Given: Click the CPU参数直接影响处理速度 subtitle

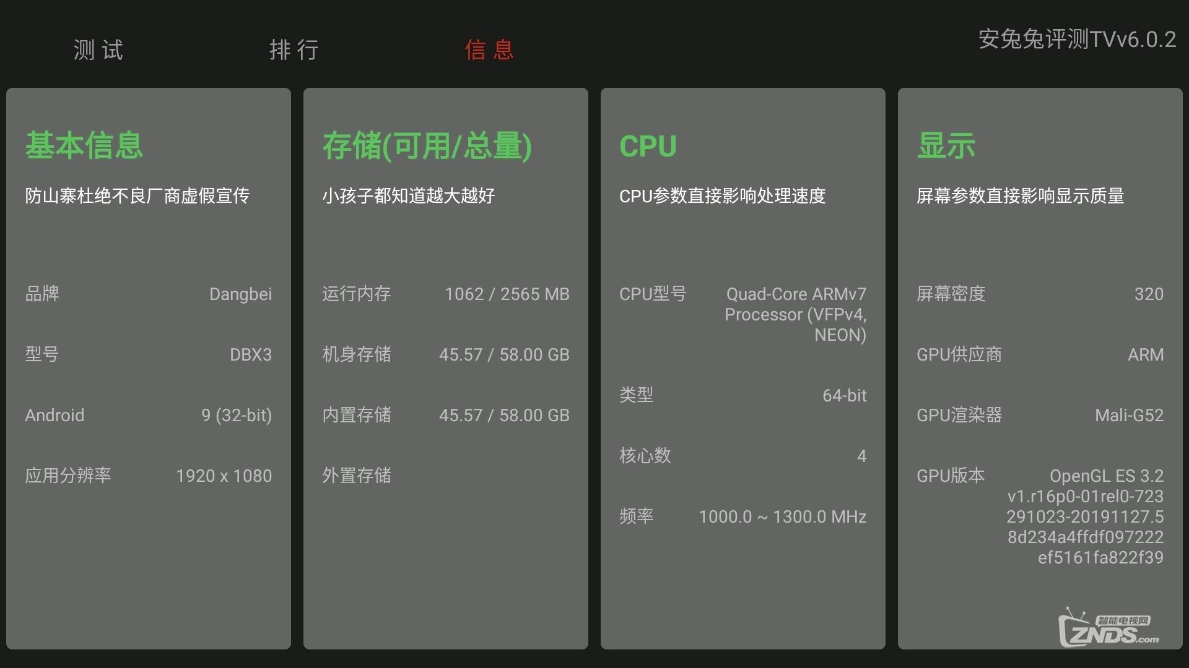Looking at the screenshot, I should [x=722, y=196].
